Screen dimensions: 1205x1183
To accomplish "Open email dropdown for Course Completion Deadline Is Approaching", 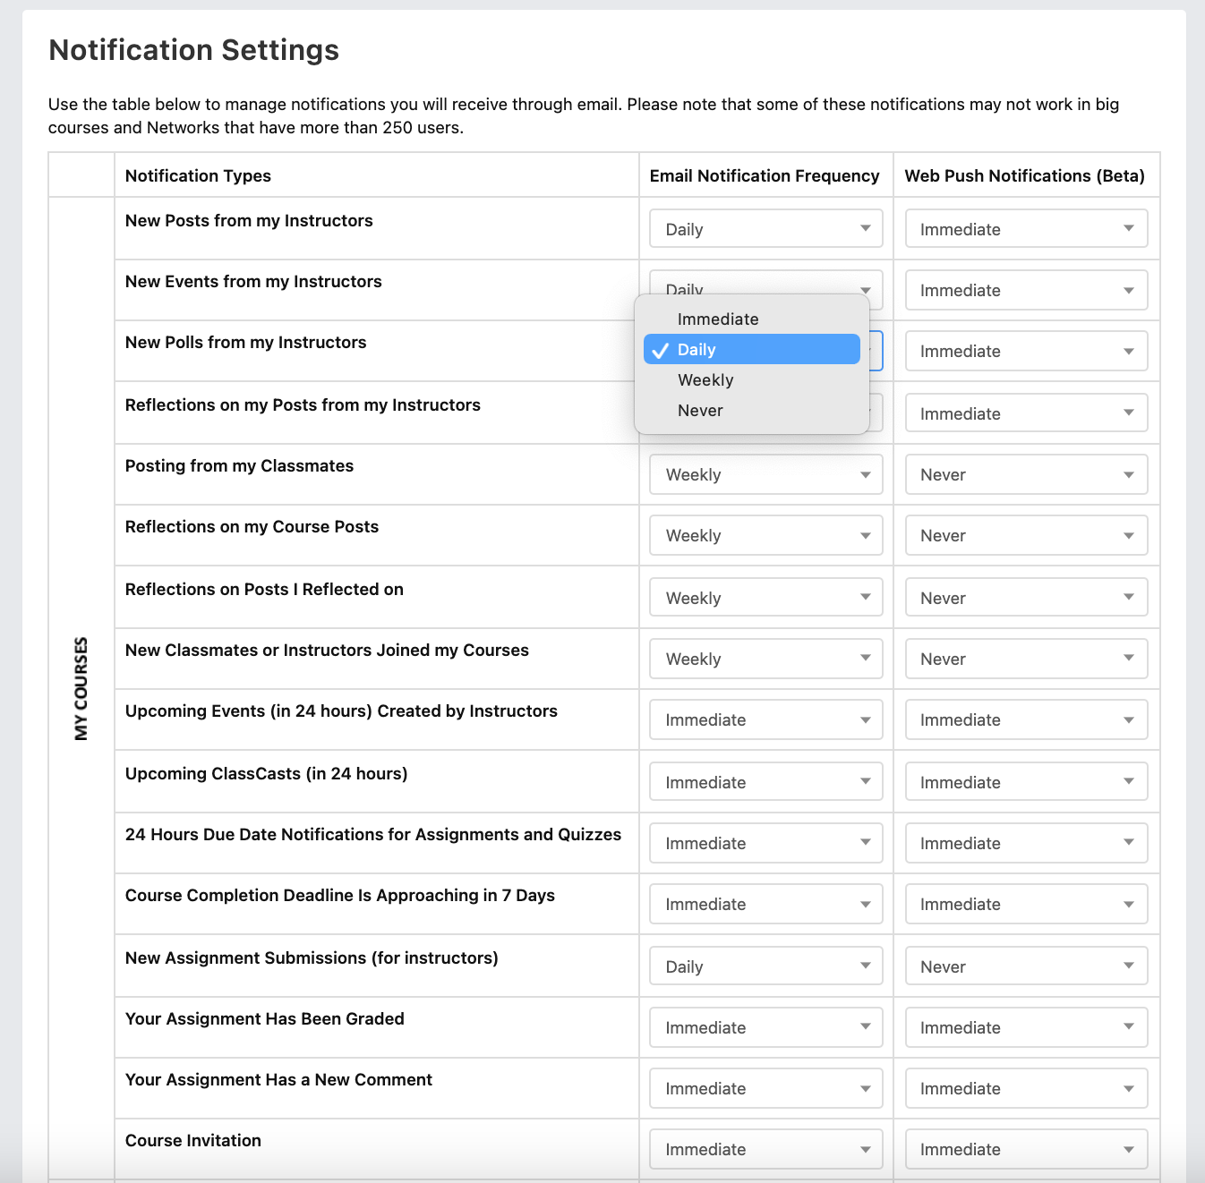I will (x=766, y=904).
